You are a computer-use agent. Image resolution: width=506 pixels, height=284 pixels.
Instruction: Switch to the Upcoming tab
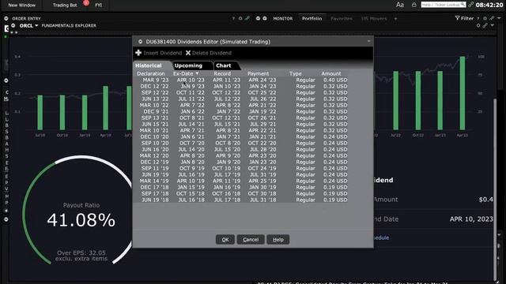pos(188,65)
